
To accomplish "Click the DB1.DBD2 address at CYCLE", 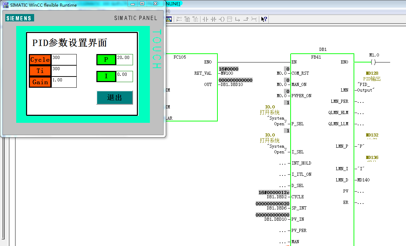I will (277, 197).
